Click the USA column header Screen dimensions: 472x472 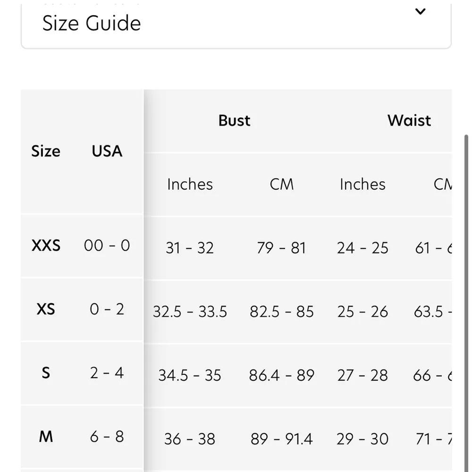tap(107, 151)
